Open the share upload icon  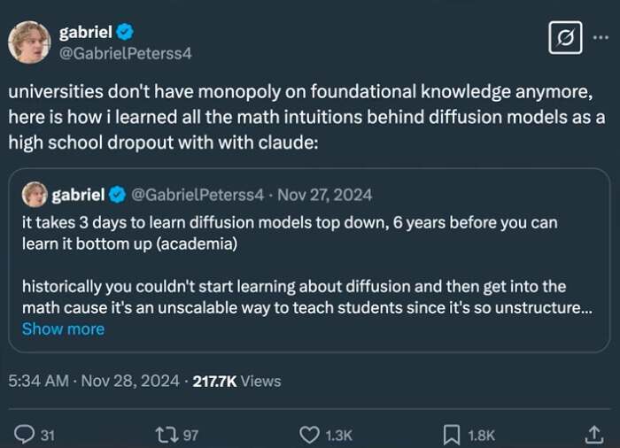click(593, 434)
